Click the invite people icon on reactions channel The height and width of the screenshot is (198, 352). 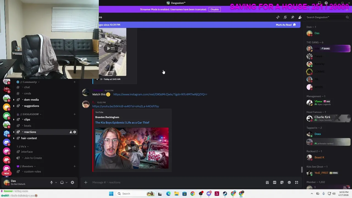(x=71, y=132)
